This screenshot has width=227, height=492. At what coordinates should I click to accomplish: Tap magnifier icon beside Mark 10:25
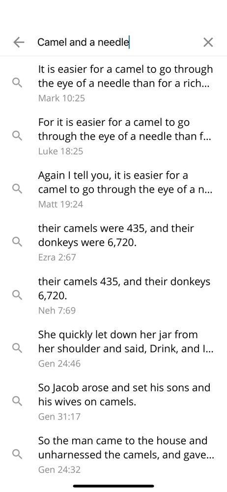coord(17,83)
